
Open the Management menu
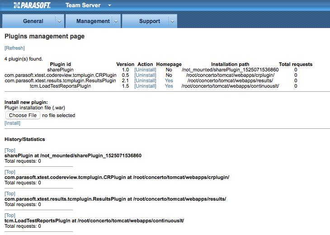click(x=93, y=21)
